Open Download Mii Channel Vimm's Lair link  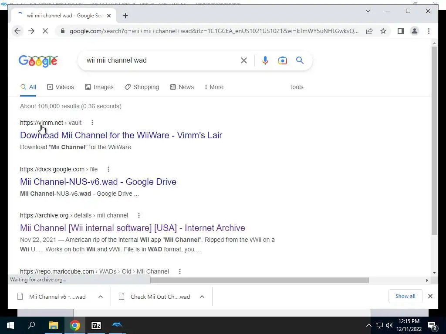click(121, 135)
